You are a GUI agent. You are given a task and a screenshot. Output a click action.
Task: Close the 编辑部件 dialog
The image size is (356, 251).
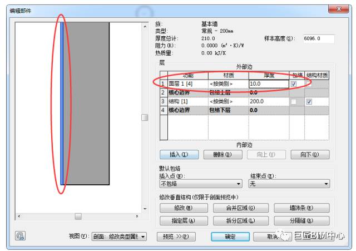[x=338, y=9]
